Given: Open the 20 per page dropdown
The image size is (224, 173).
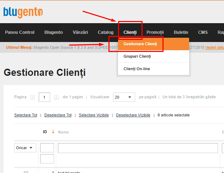Looking at the screenshot, I should 124,97.
